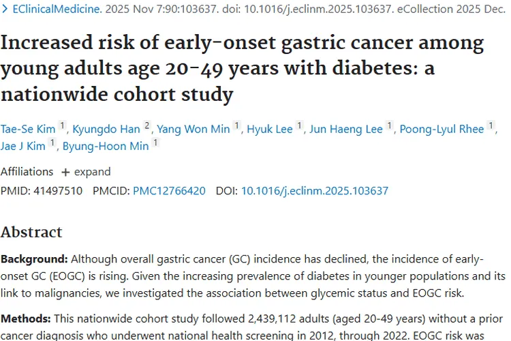Follow the DOI 10.1016/j.eclinm.2025.103637 link
This screenshot has width=511, height=341.
click(x=315, y=191)
